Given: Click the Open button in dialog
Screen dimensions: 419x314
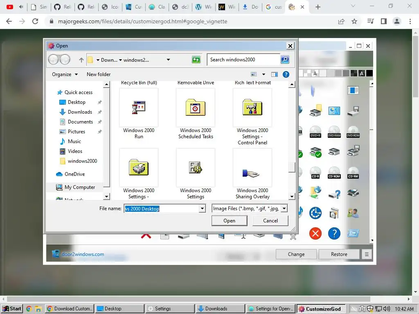Looking at the screenshot, I should coord(229,220).
